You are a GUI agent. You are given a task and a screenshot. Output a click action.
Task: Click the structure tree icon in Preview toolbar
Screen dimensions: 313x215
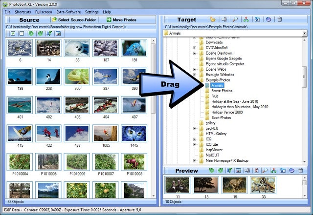click(274, 171)
